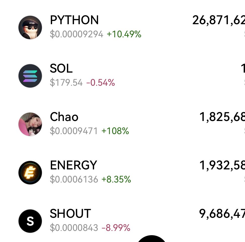Screen dimensions: 245x242
Task: Tap the ENERGY +8.35% change
Action: pyautogui.click(x=116, y=179)
